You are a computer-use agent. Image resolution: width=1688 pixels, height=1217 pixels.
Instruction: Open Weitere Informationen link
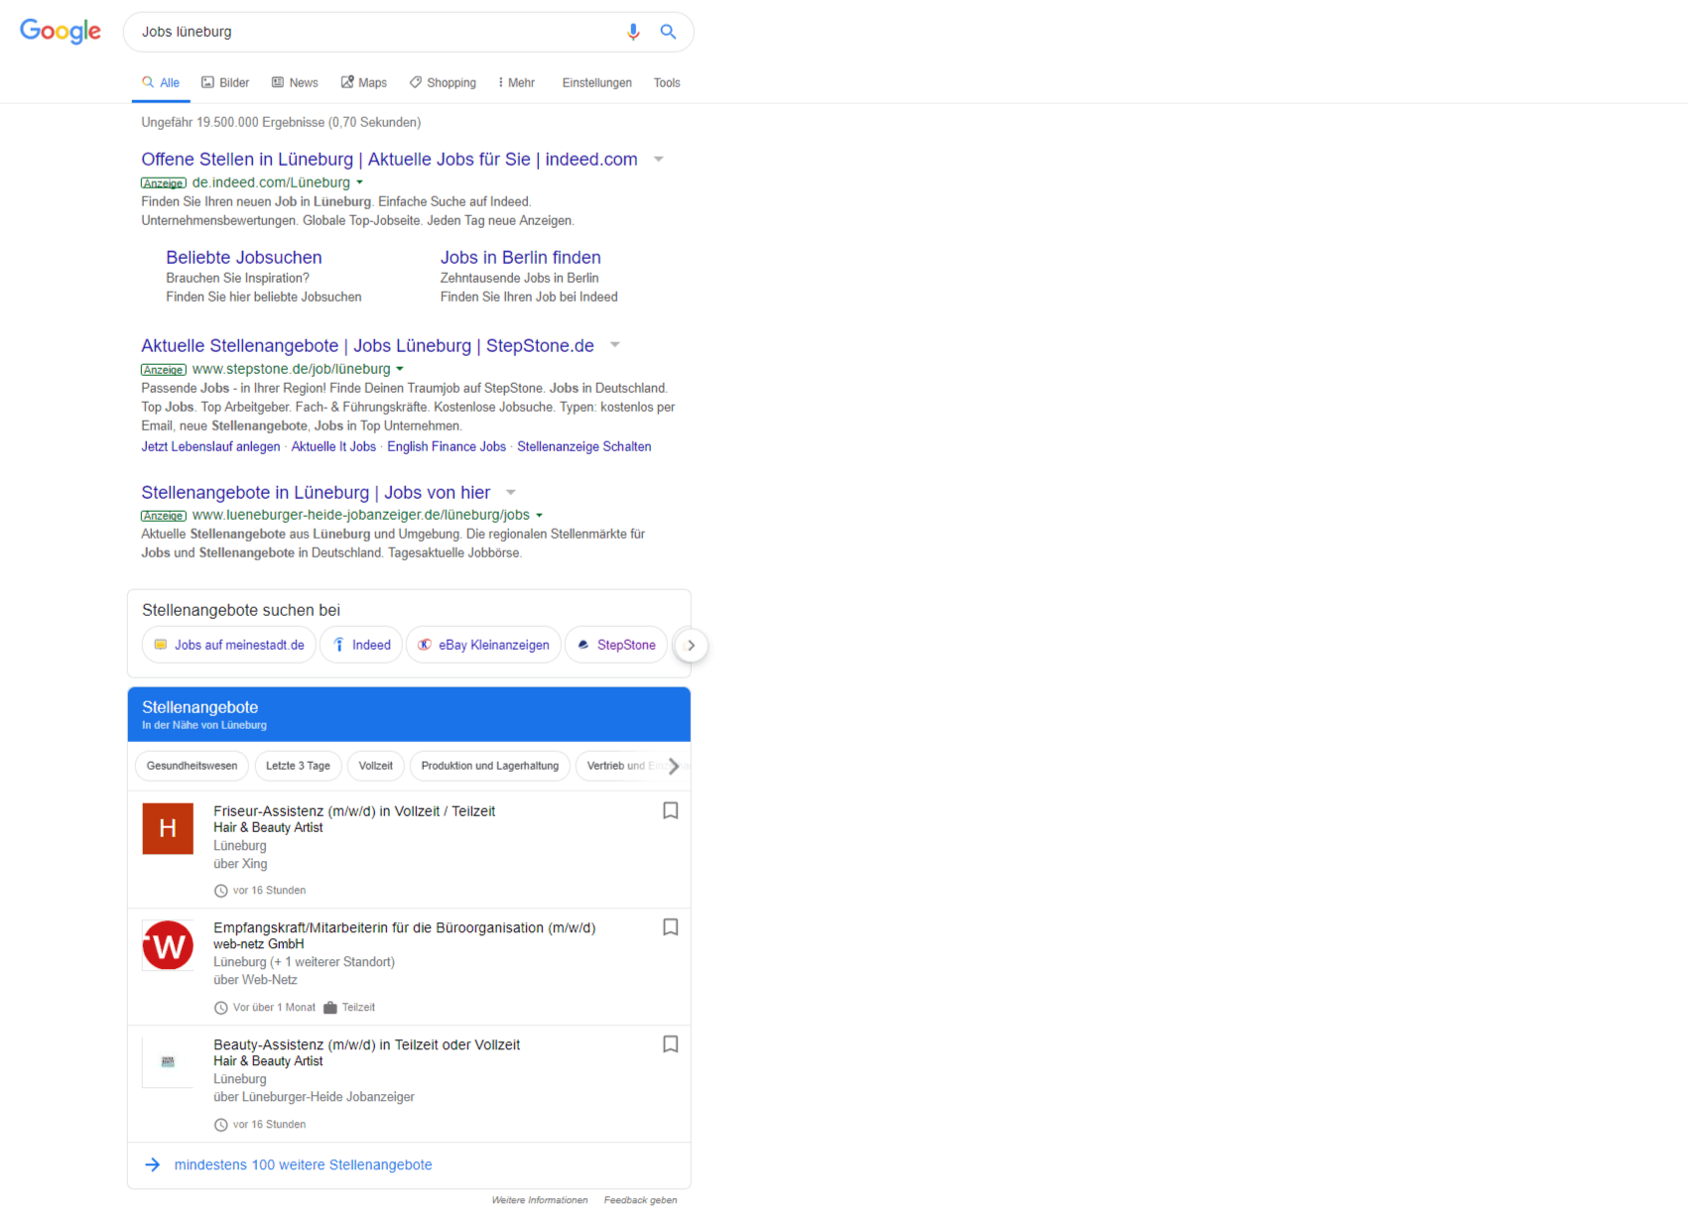pyautogui.click(x=540, y=1200)
